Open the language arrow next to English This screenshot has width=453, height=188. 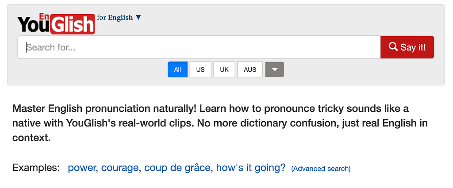click(x=138, y=17)
